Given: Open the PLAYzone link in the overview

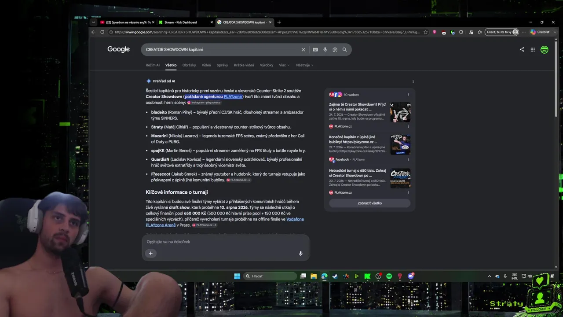Looking at the screenshot, I should [x=233, y=96].
